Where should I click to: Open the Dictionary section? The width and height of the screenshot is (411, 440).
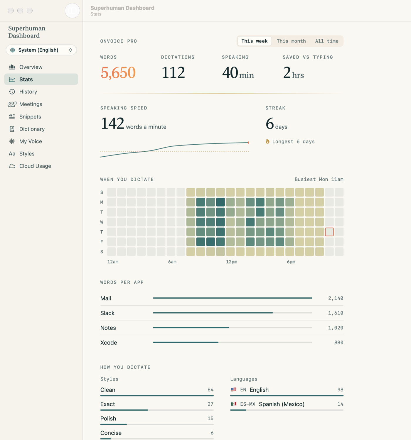point(41,129)
